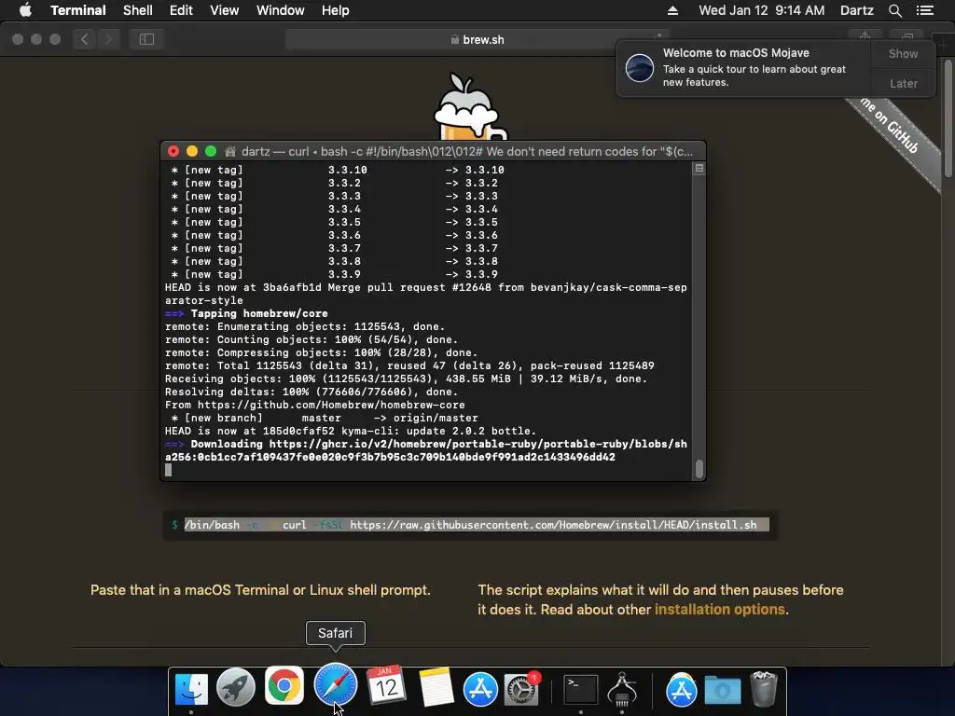Minimize Terminal window yellow button
Image resolution: width=955 pixels, height=716 pixels.
192,151
